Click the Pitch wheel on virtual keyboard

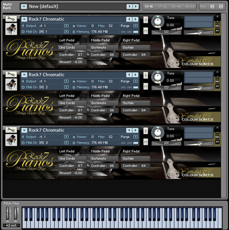8,213
